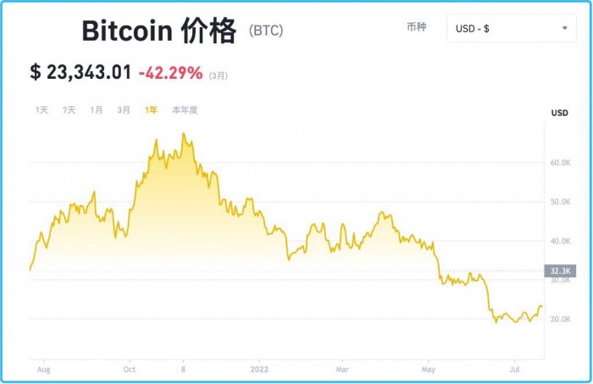Viewport: 593px width, 384px height.
Task: Click the 60.0K price axis label
Action: [x=561, y=163]
